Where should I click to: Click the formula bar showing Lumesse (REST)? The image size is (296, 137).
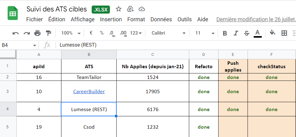point(176,45)
